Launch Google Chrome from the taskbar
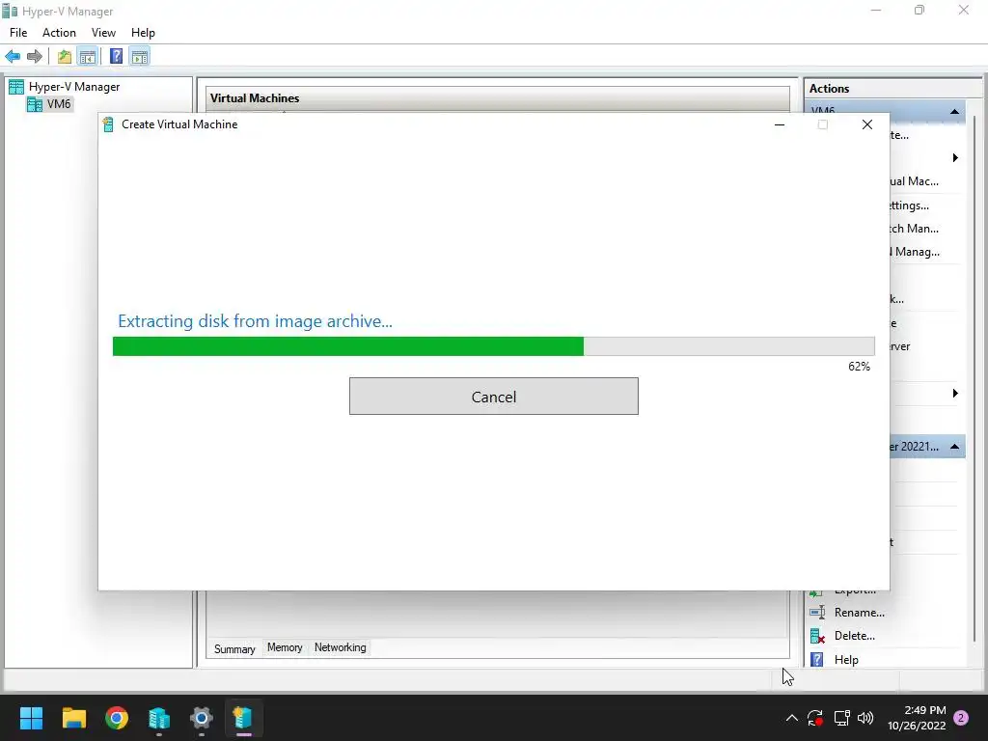Viewport: 988px width, 741px height. [x=117, y=718]
